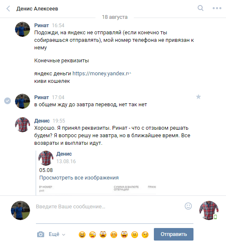The image size is (226, 246).
Task: Open the three-dots actions menu
Action: tap(217, 8)
